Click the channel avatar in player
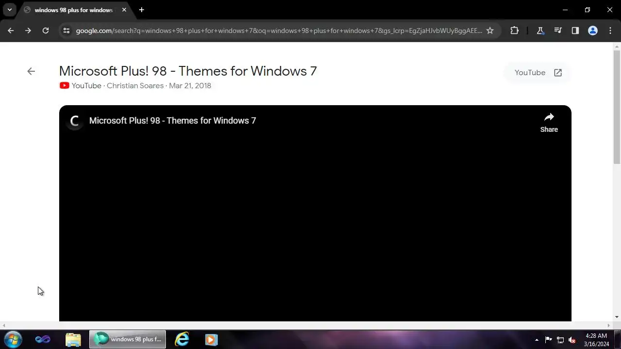621x349 pixels. 75,121
